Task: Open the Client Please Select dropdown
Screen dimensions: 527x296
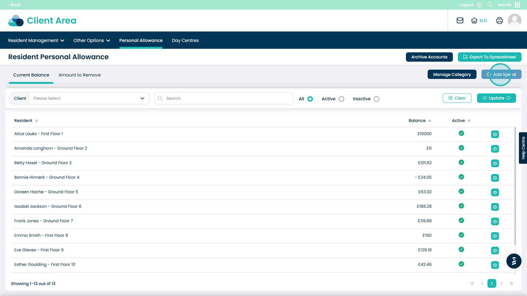Action: 89,98
